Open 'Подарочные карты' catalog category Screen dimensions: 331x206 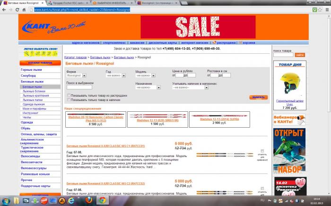tap(35, 186)
